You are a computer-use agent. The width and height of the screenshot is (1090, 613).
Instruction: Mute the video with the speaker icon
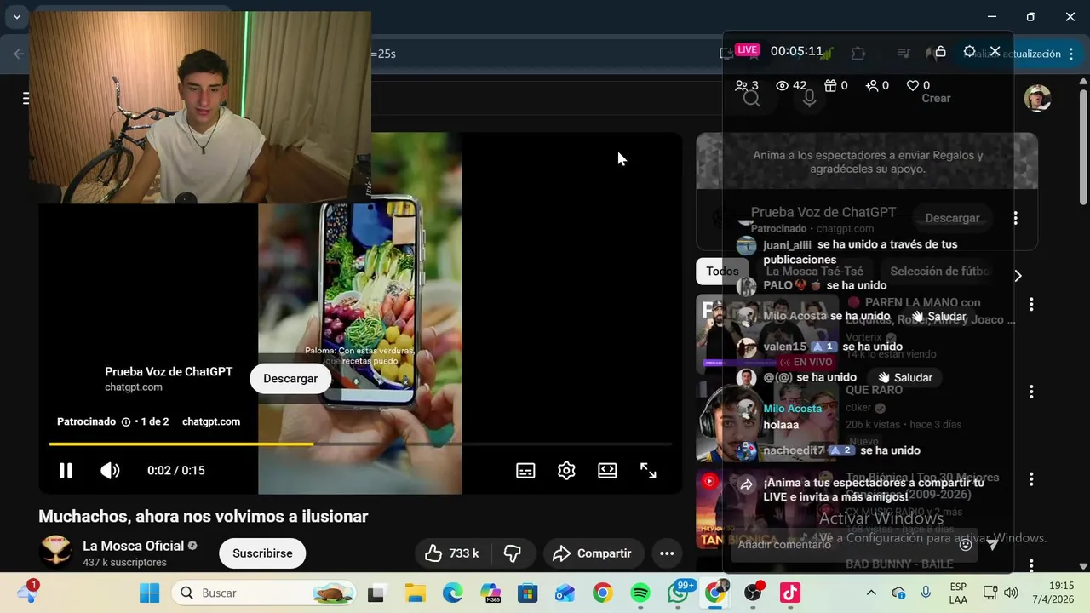(110, 470)
